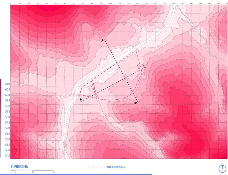Click top axis tick label 2000
Viewport: 228px width, 175px height.
pyautogui.click(x=191, y=4)
